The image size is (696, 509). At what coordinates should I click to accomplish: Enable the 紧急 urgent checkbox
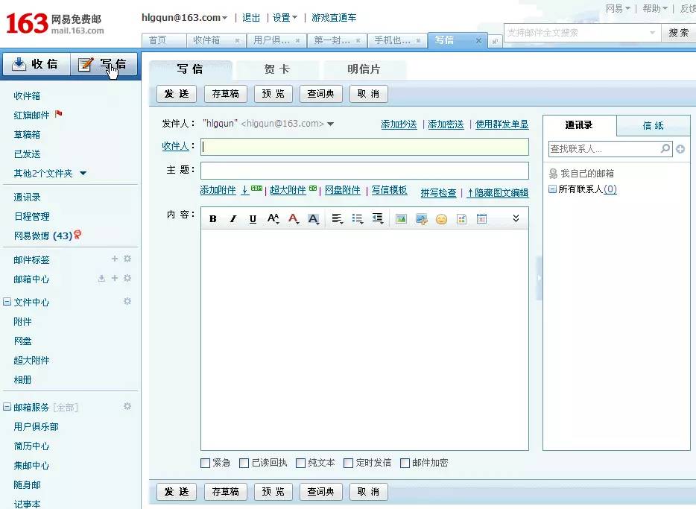(x=206, y=463)
